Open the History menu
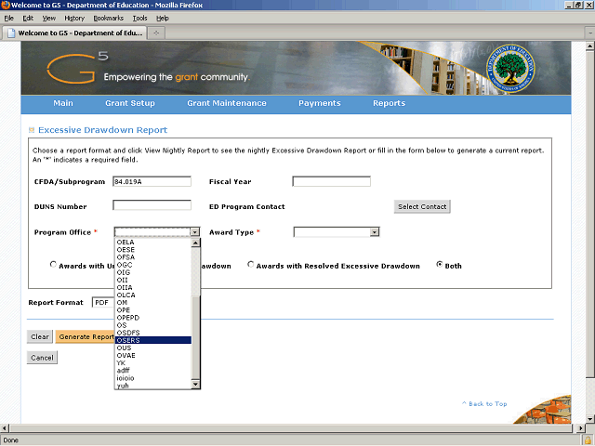Screen dimensions: 595x446 click(x=74, y=19)
